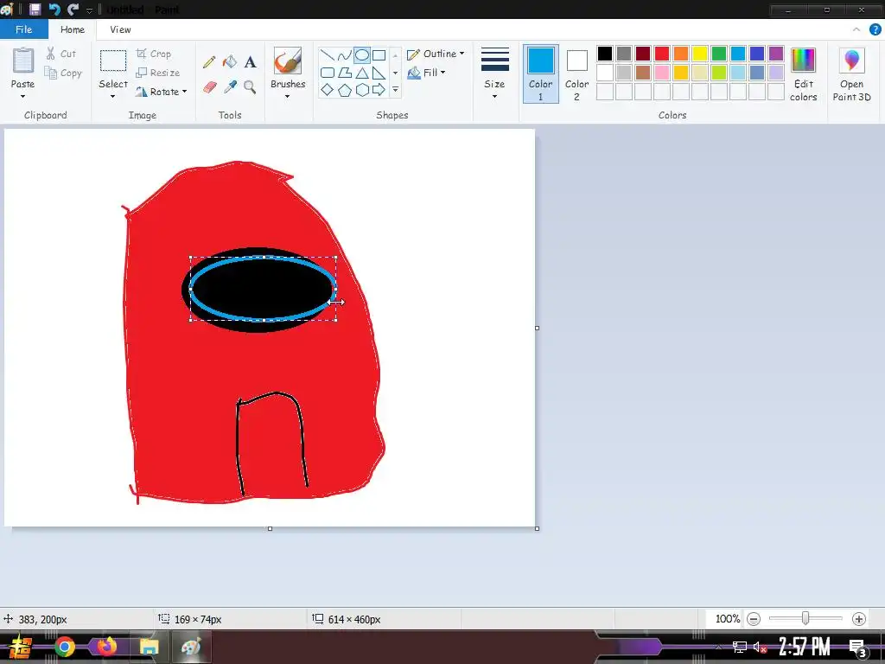Select the Fill with color bucket tool
The height and width of the screenshot is (664, 885).
pyautogui.click(x=230, y=61)
